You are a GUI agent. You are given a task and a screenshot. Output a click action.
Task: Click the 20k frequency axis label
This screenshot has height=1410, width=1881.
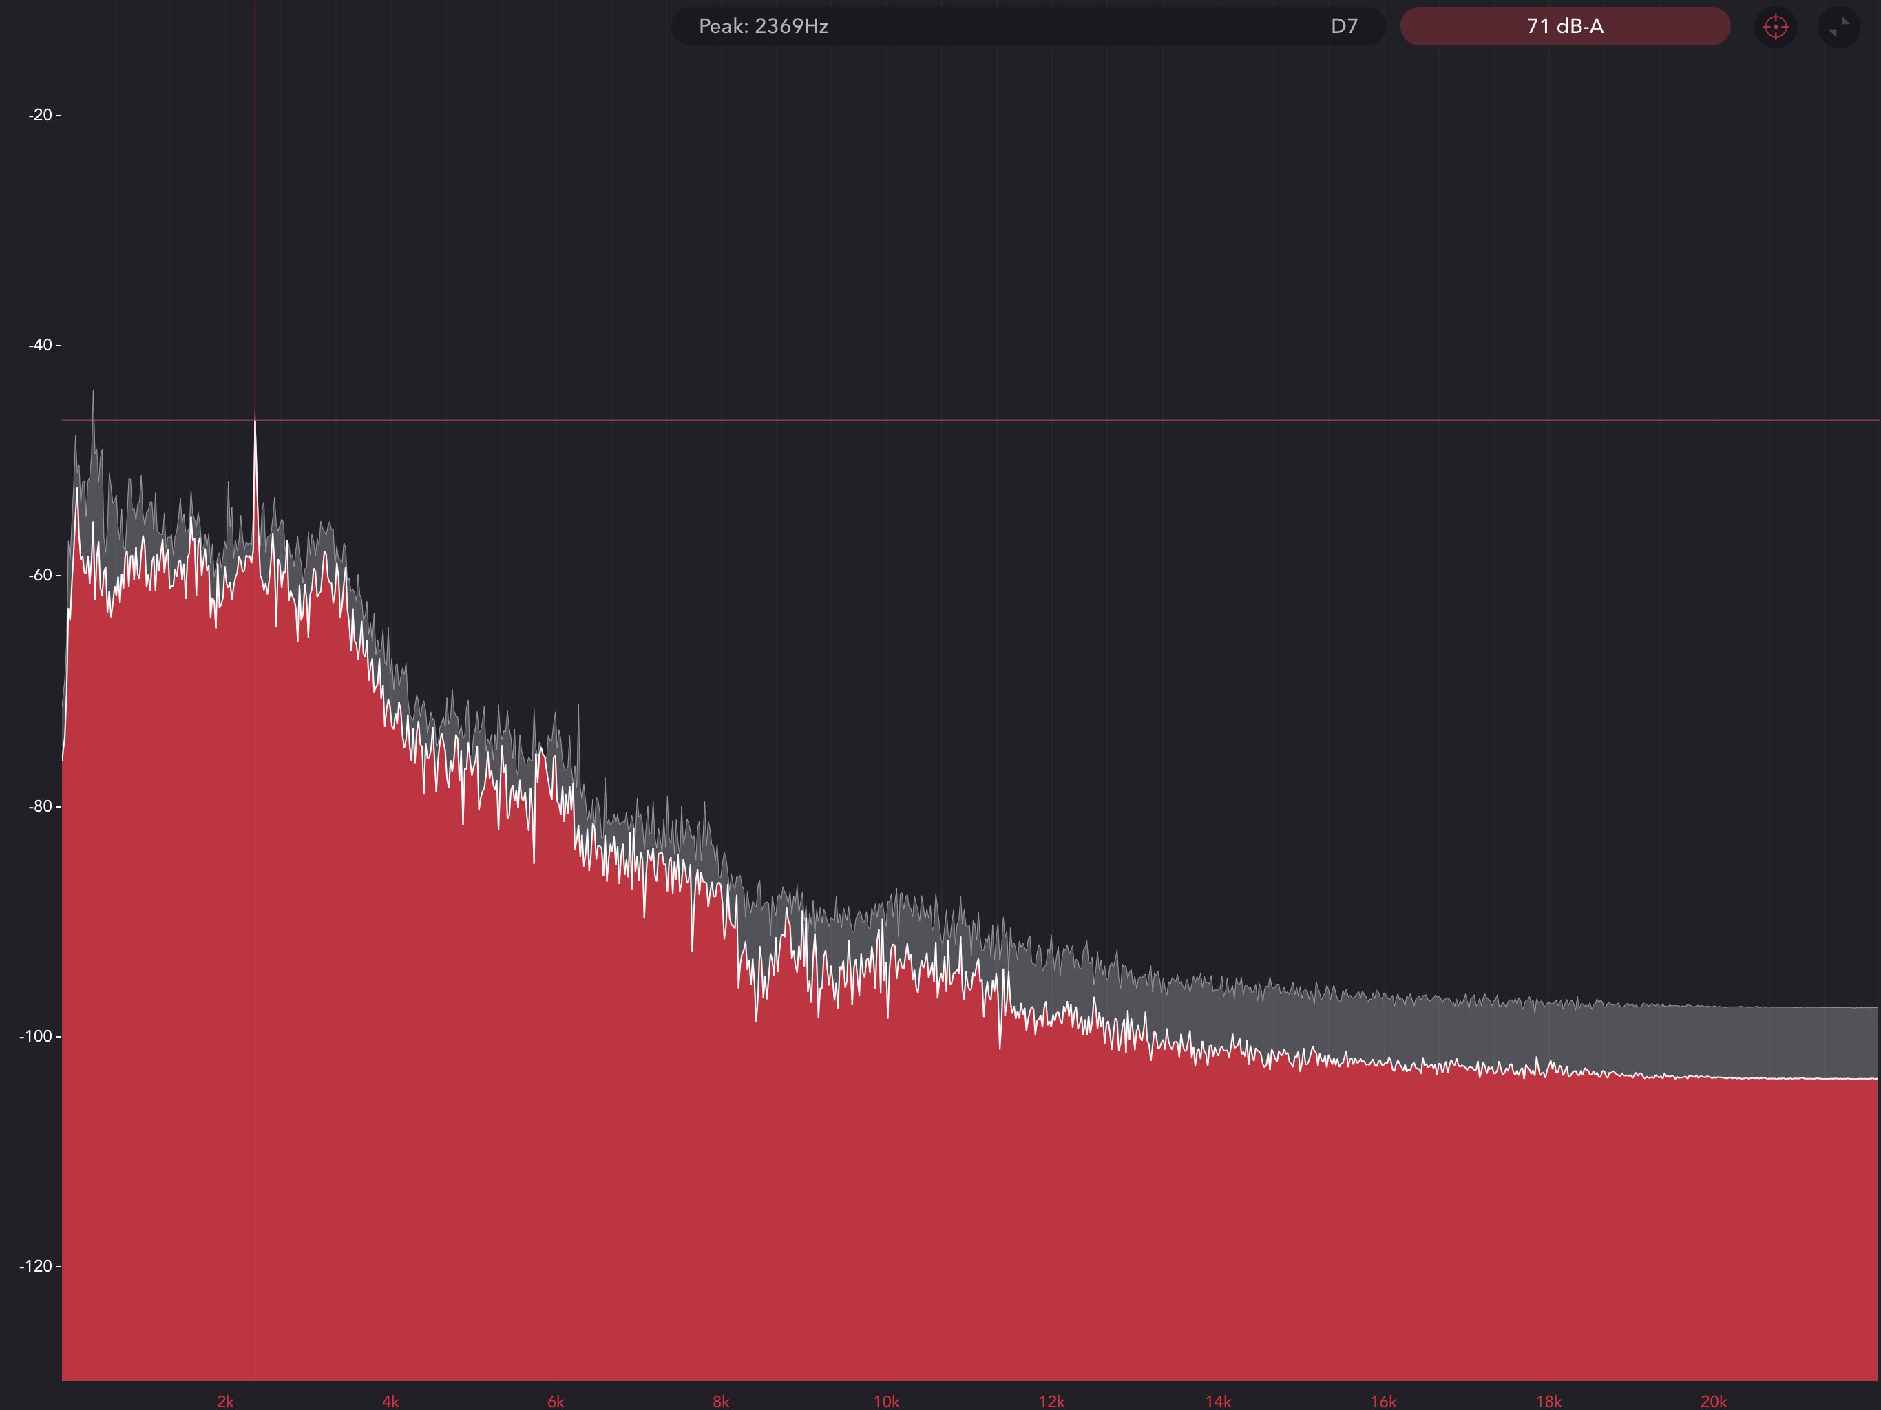pyautogui.click(x=1714, y=1400)
